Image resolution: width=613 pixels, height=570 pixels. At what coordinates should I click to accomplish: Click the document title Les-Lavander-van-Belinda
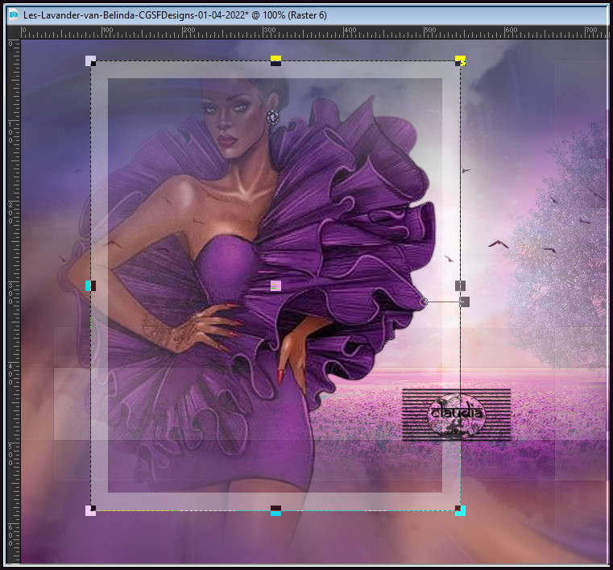[x=175, y=15]
